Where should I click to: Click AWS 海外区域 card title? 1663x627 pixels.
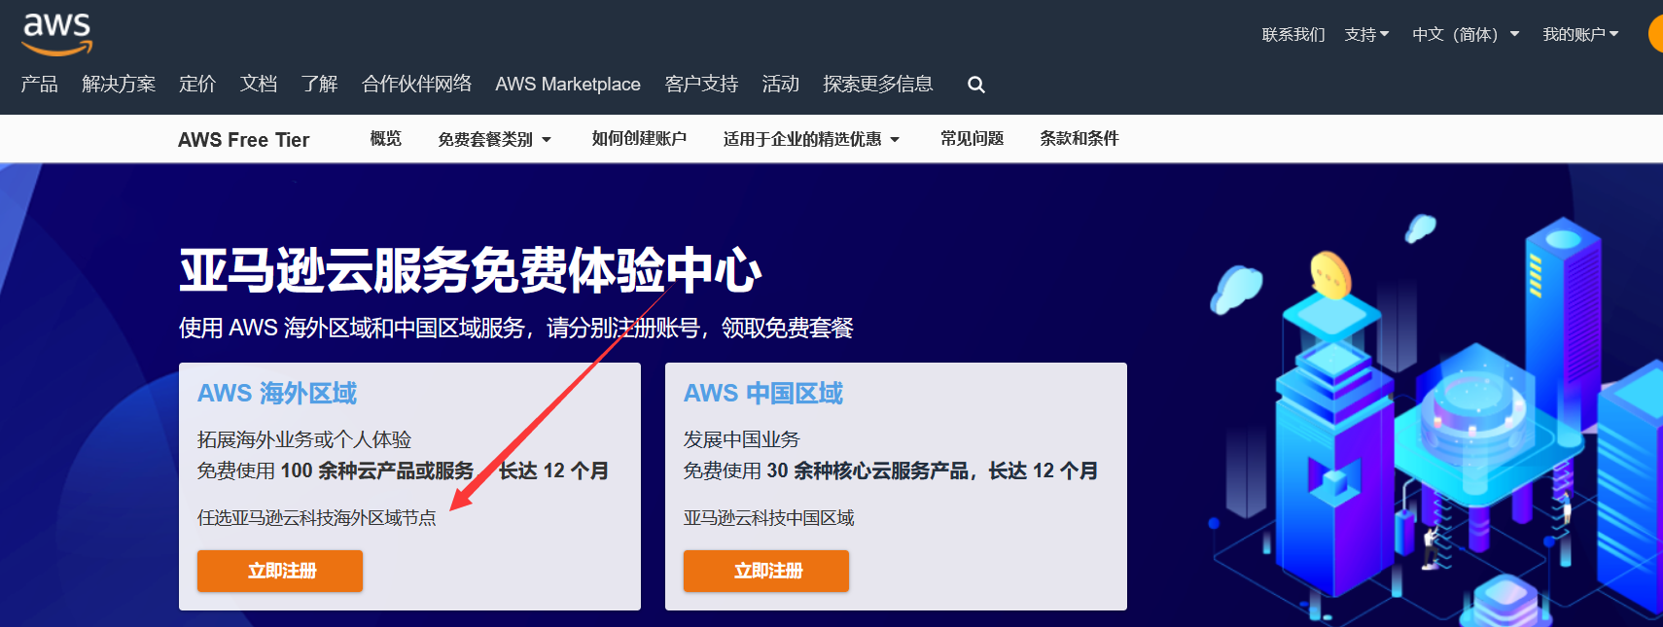coord(277,393)
